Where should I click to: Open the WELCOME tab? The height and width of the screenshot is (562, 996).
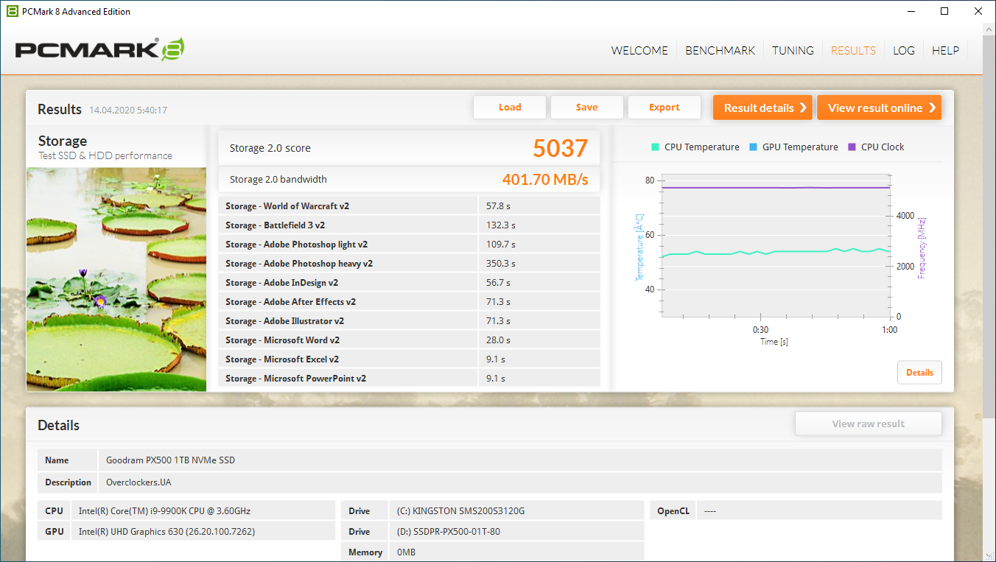pos(639,51)
